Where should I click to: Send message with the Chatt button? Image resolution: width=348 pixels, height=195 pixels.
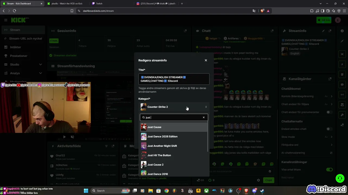(269, 180)
